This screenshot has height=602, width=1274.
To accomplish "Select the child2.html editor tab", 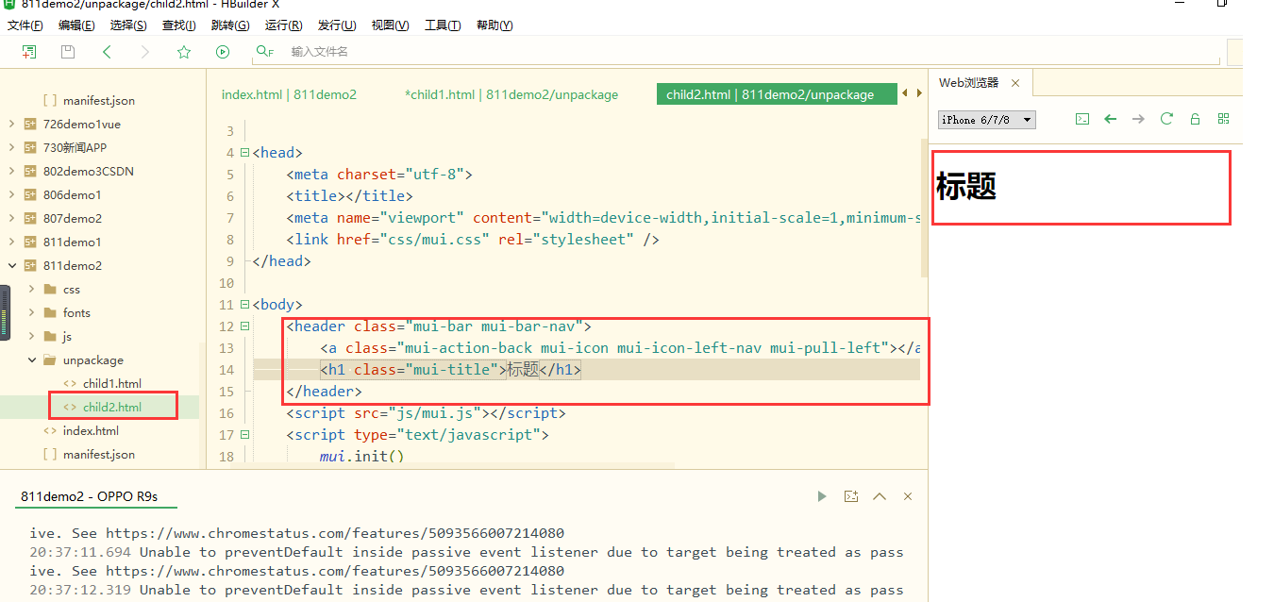I will [x=776, y=94].
